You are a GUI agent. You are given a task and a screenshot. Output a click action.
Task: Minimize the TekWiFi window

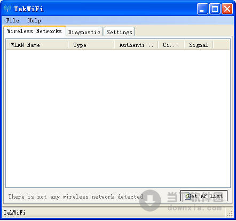point(202,9)
